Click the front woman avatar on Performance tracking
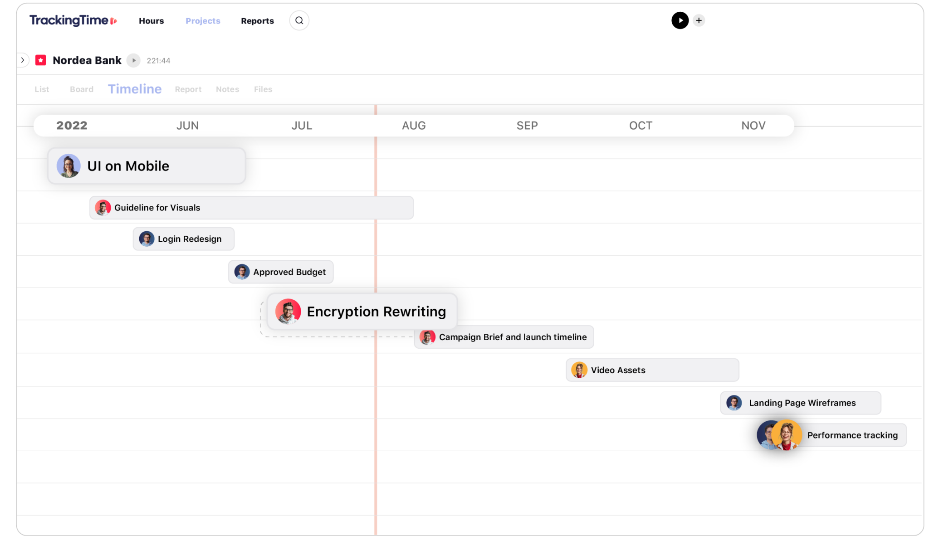This screenshot has width=929, height=541. pos(787,435)
